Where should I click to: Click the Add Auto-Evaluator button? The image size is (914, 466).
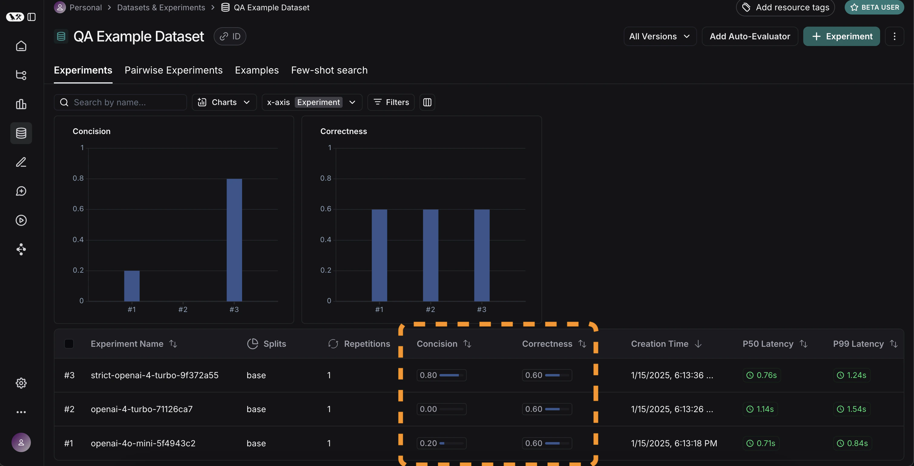tap(750, 36)
